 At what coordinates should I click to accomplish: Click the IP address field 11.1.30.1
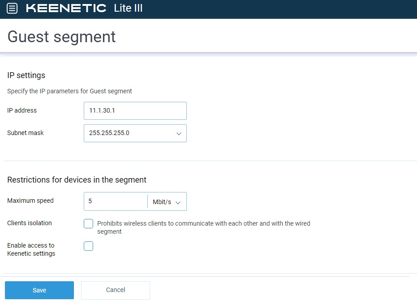[x=135, y=110]
